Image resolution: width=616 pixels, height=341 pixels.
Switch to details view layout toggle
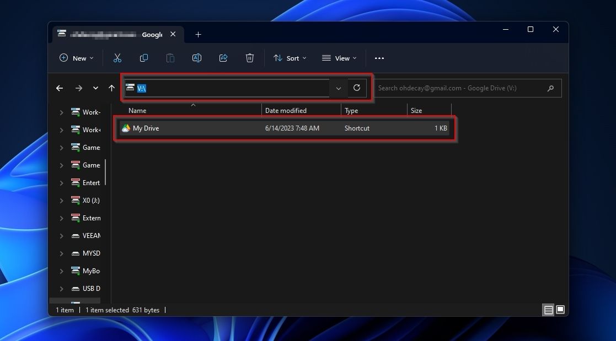pyautogui.click(x=548, y=310)
